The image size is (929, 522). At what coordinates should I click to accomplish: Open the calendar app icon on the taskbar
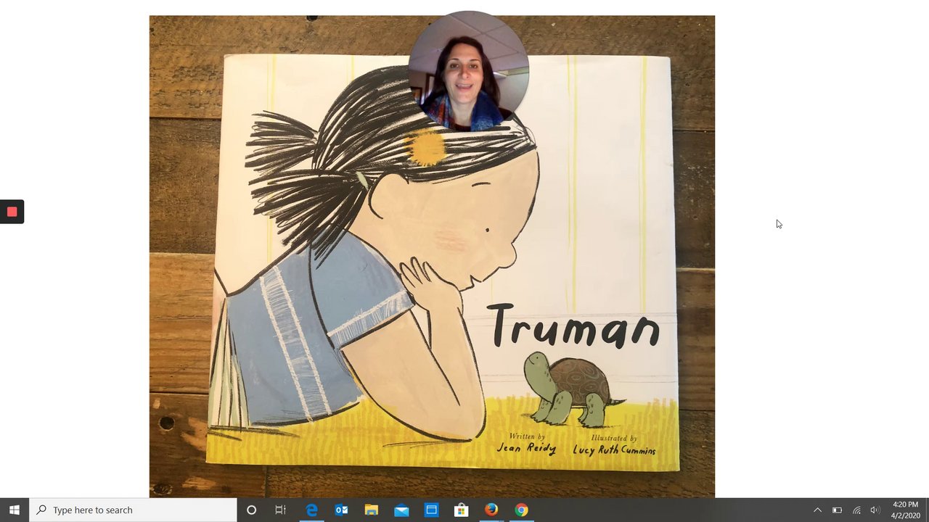click(431, 510)
